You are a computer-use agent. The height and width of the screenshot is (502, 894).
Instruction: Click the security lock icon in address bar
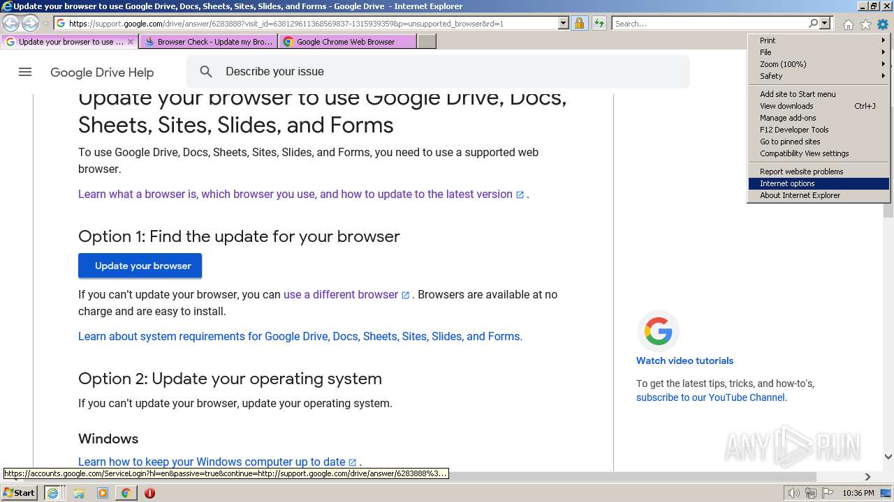click(x=579, y=24)
